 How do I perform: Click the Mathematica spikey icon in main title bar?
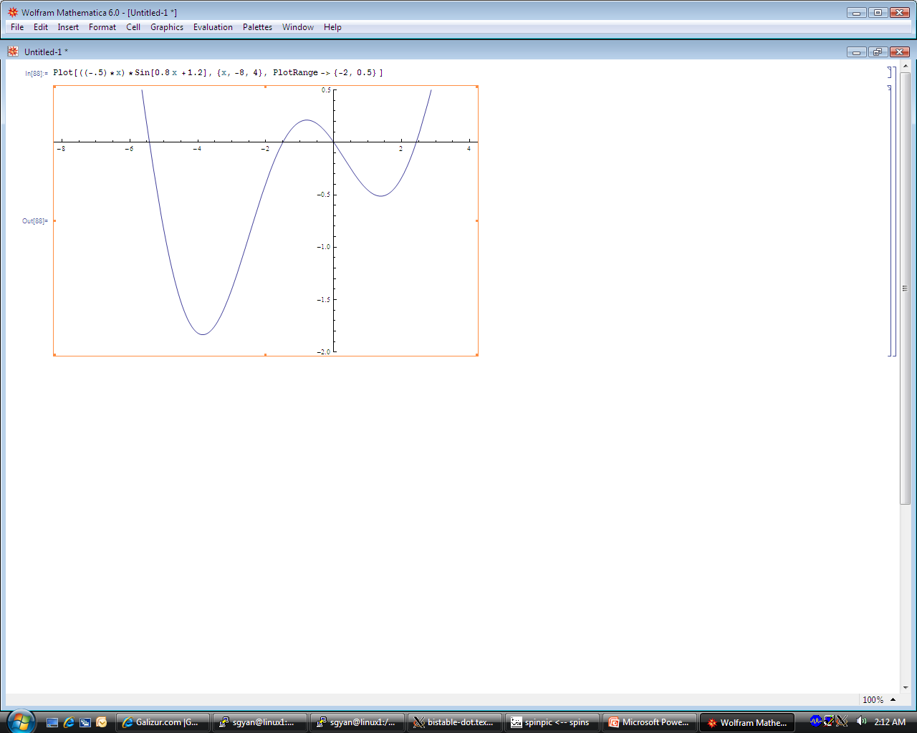12,12
